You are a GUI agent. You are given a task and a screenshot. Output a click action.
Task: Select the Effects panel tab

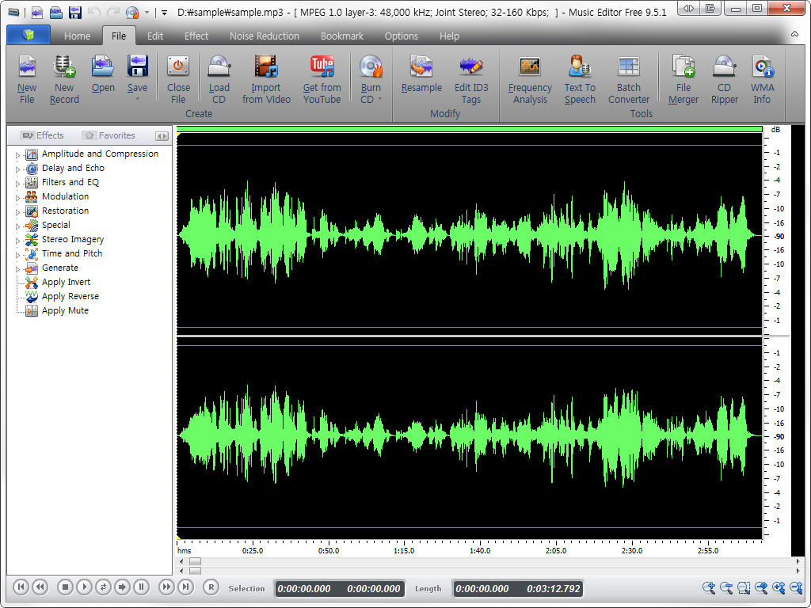point(43,135)
